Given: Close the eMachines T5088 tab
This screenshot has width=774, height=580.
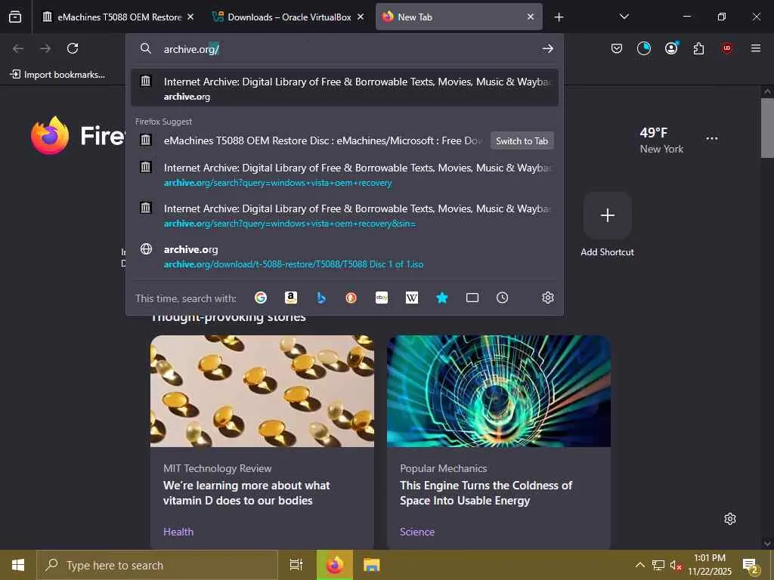Looking at the screenshot, I should point(190,17).
